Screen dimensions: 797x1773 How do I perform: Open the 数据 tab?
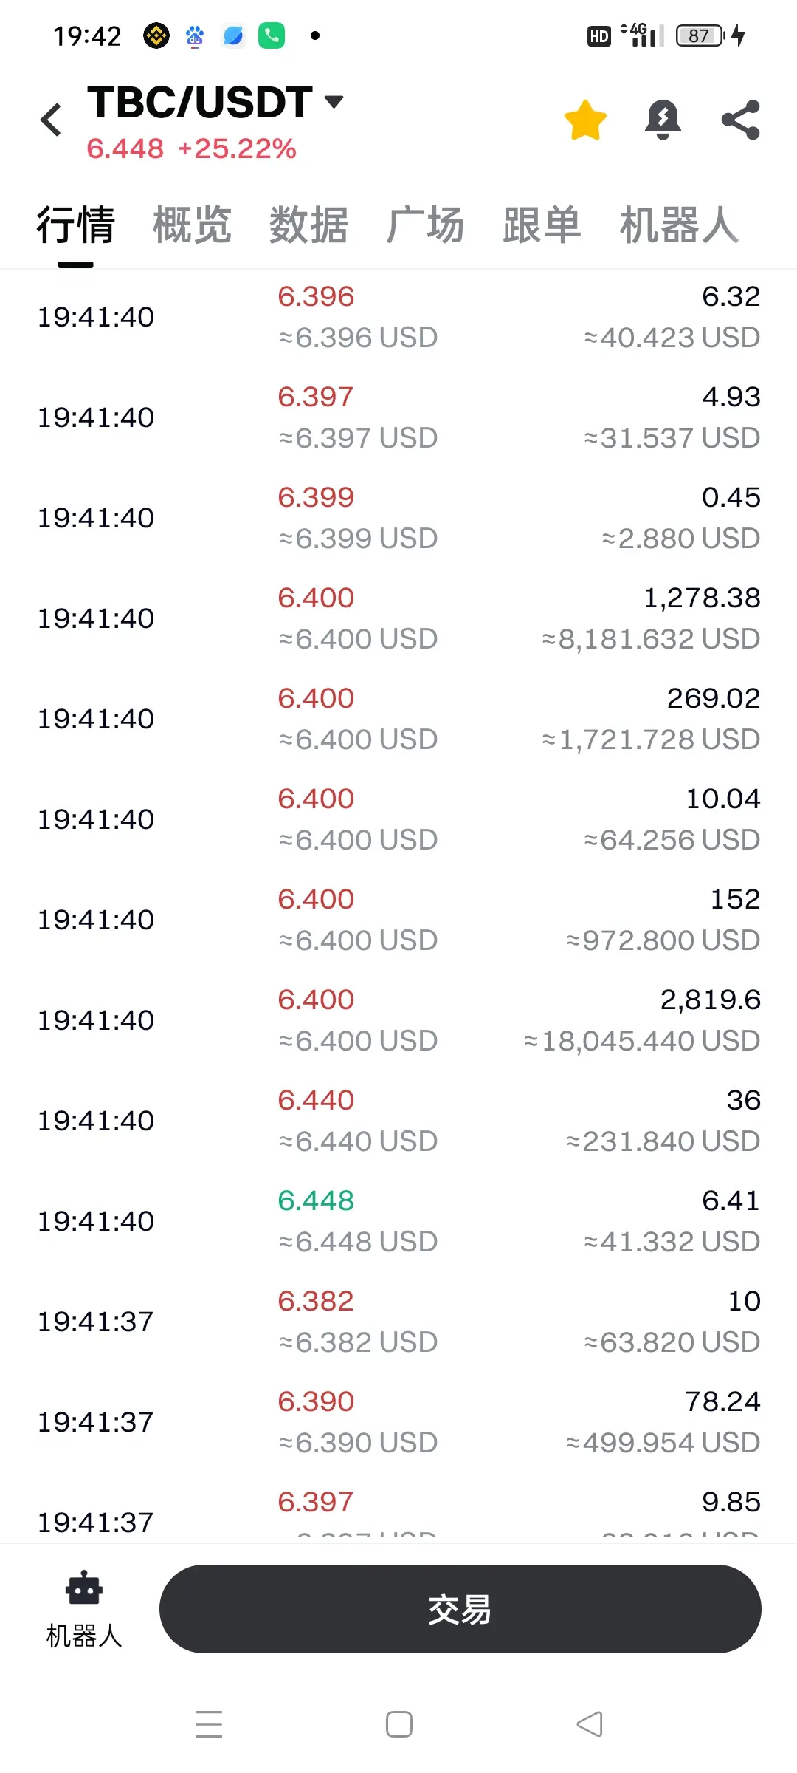click(x=308, y=225)
